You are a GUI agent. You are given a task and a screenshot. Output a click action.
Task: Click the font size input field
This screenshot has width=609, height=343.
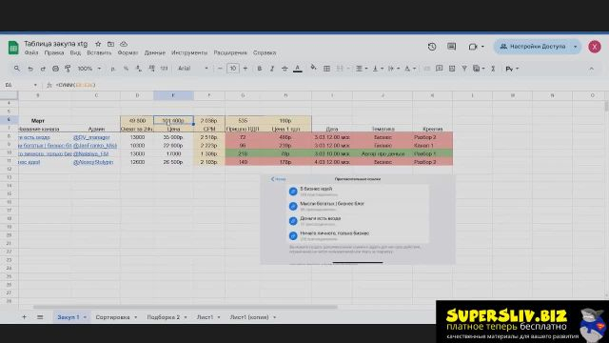coord(232,69)
